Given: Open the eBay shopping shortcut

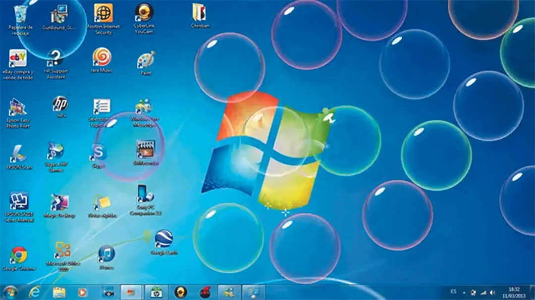Looking at the screenshot, I should 18,59.
